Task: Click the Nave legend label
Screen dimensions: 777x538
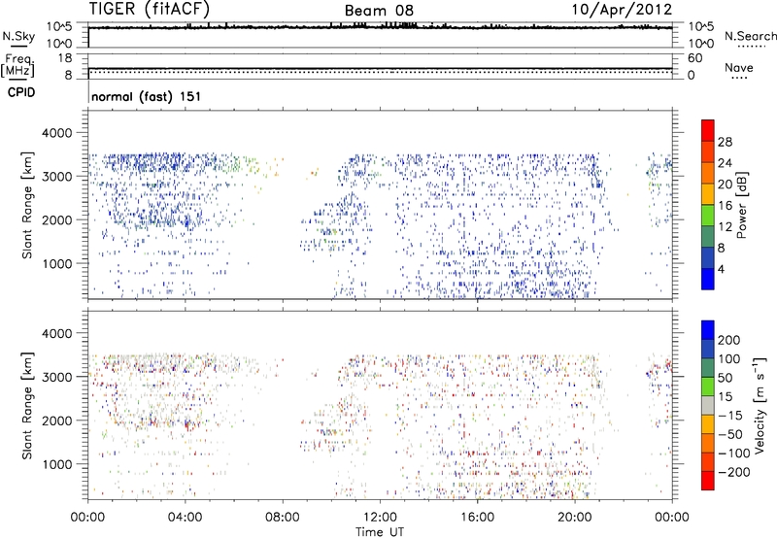Action: [739, 67]
